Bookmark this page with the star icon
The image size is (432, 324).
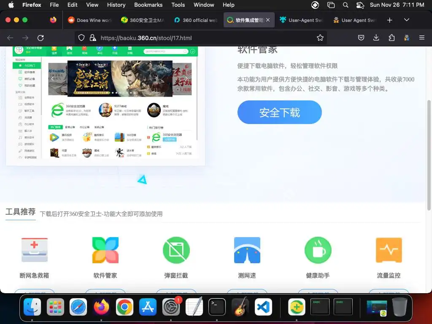tap(320, 38)
